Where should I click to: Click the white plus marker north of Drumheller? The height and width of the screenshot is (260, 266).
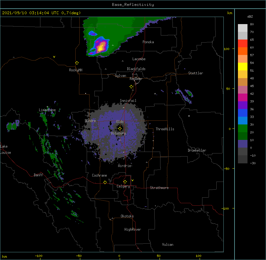[x=189, y=116]
